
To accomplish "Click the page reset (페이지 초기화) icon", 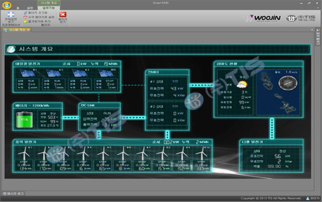I will coord(25,13).
